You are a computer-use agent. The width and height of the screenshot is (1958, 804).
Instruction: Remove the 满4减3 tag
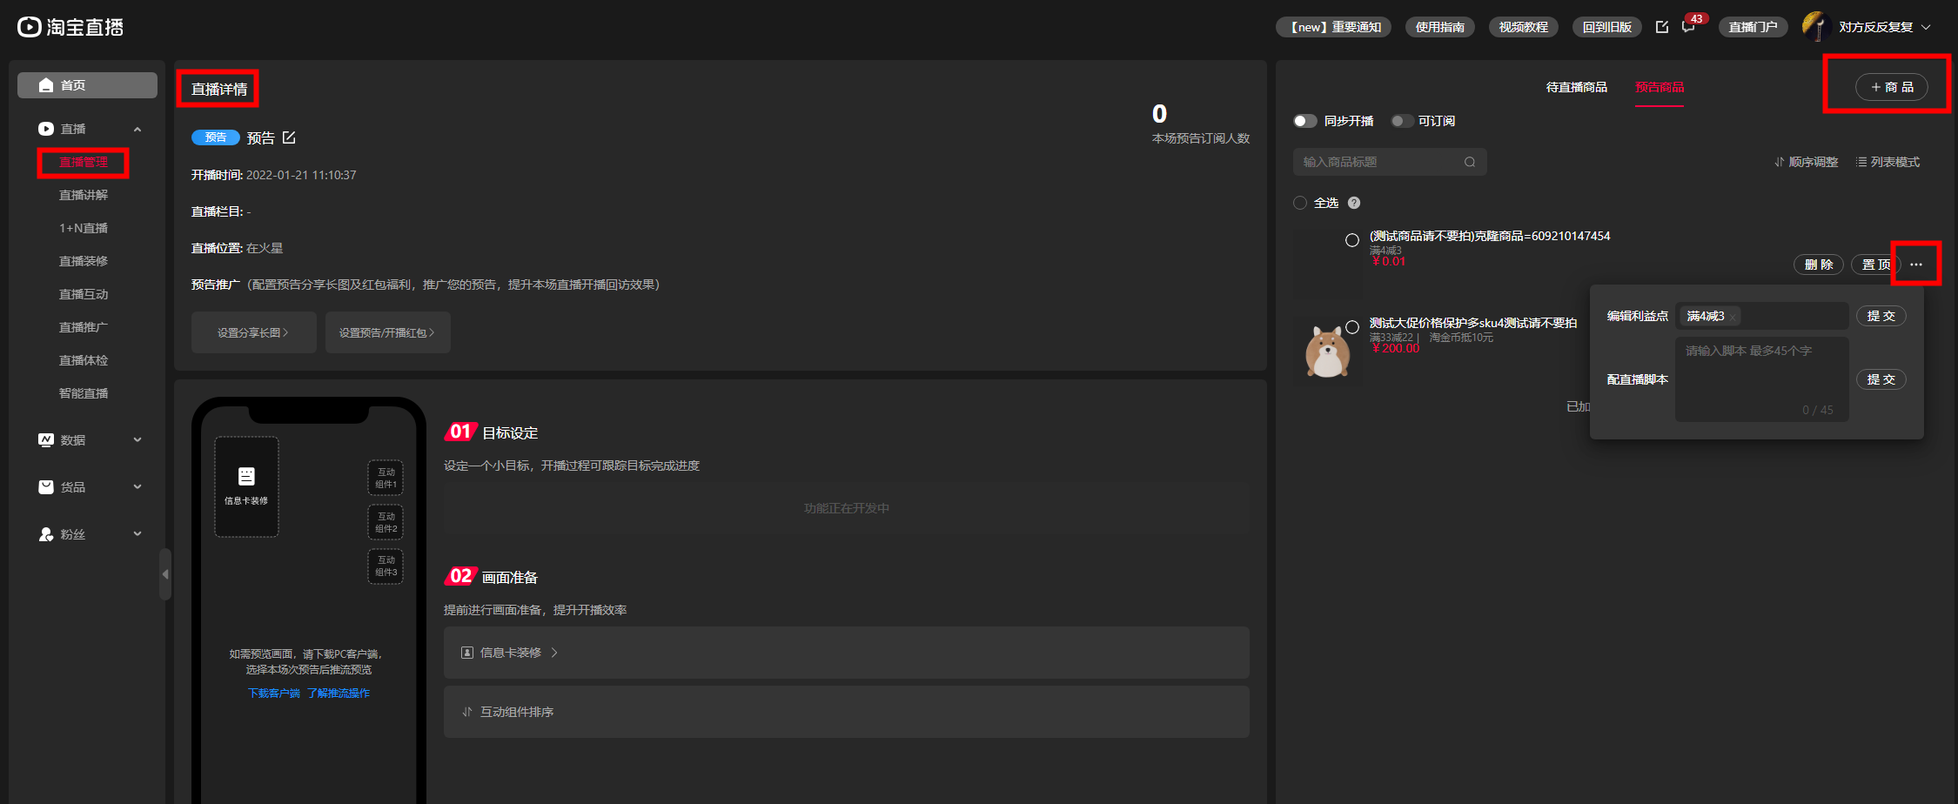(1733, 317)
